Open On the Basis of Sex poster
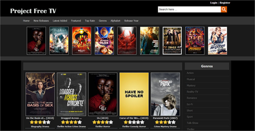255x131 pixels. click(x=40, y=94)
